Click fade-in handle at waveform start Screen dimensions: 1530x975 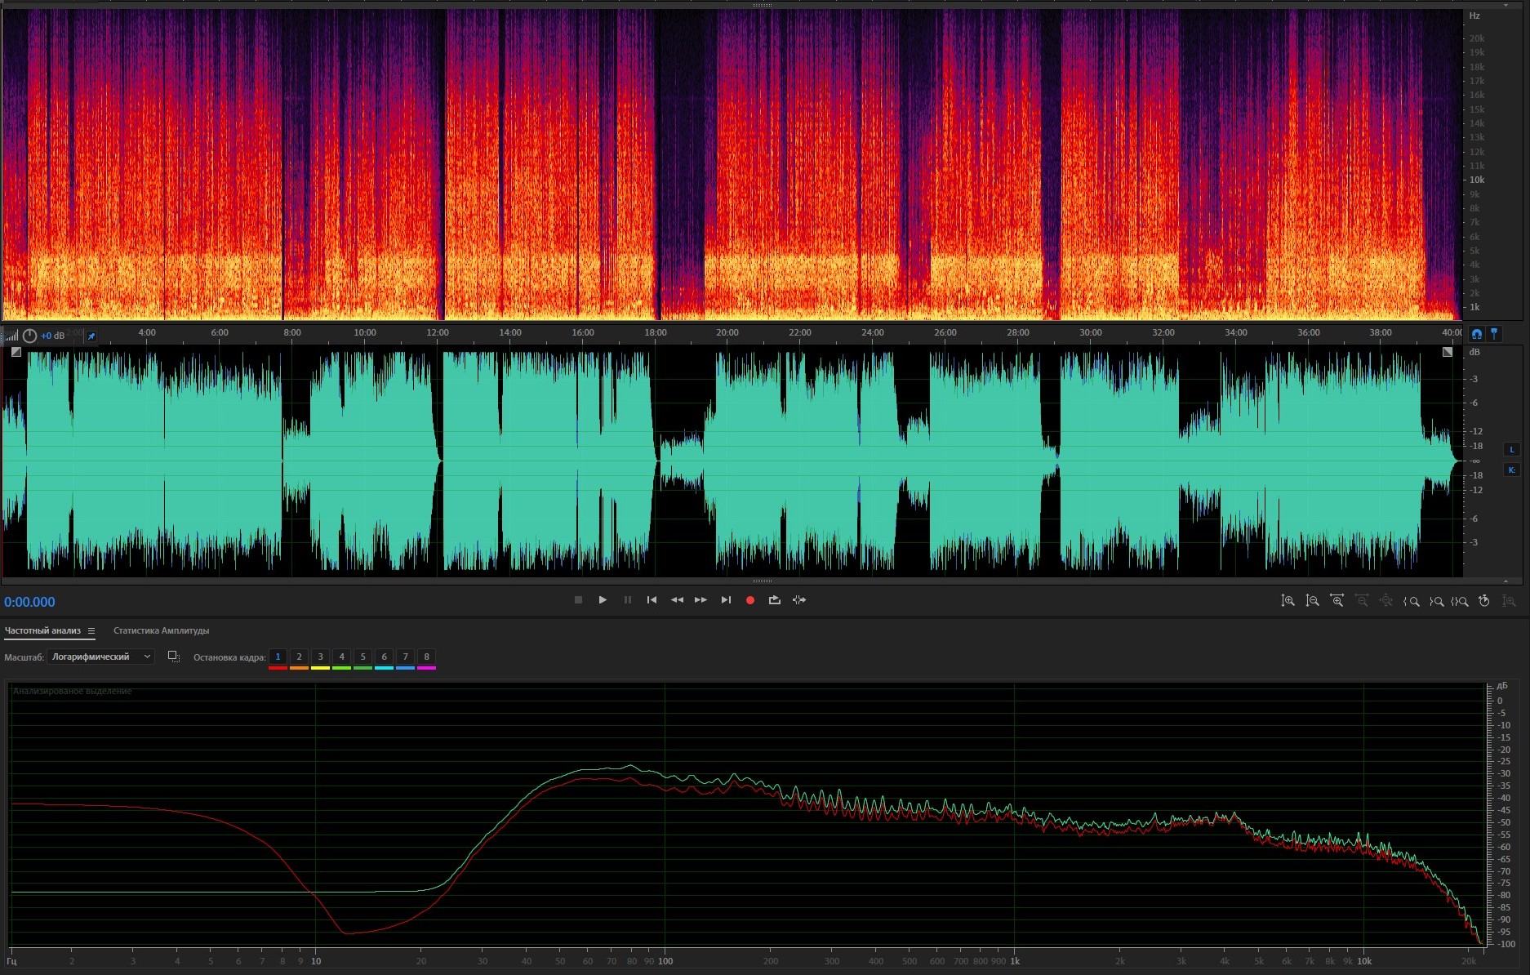pyautogui.click(x=16, y=352)
